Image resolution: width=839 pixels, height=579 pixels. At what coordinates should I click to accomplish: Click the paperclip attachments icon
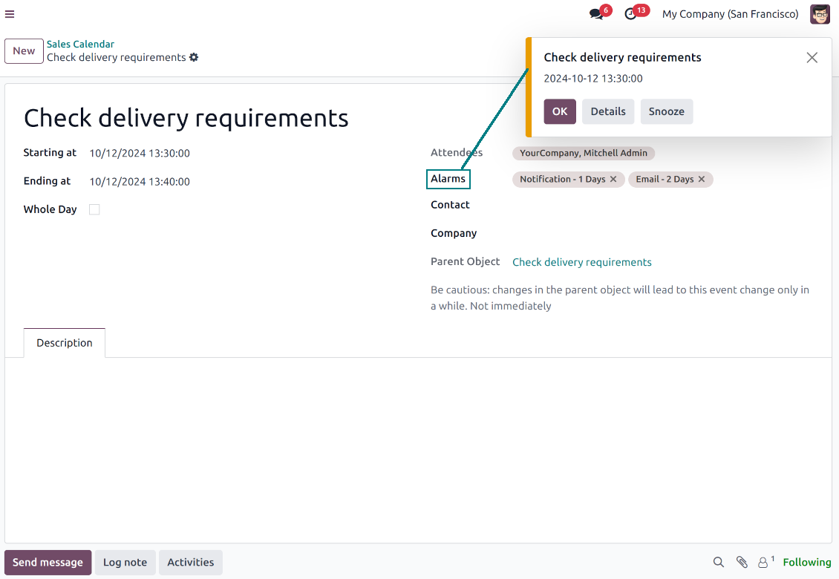(x=741, y=562)
